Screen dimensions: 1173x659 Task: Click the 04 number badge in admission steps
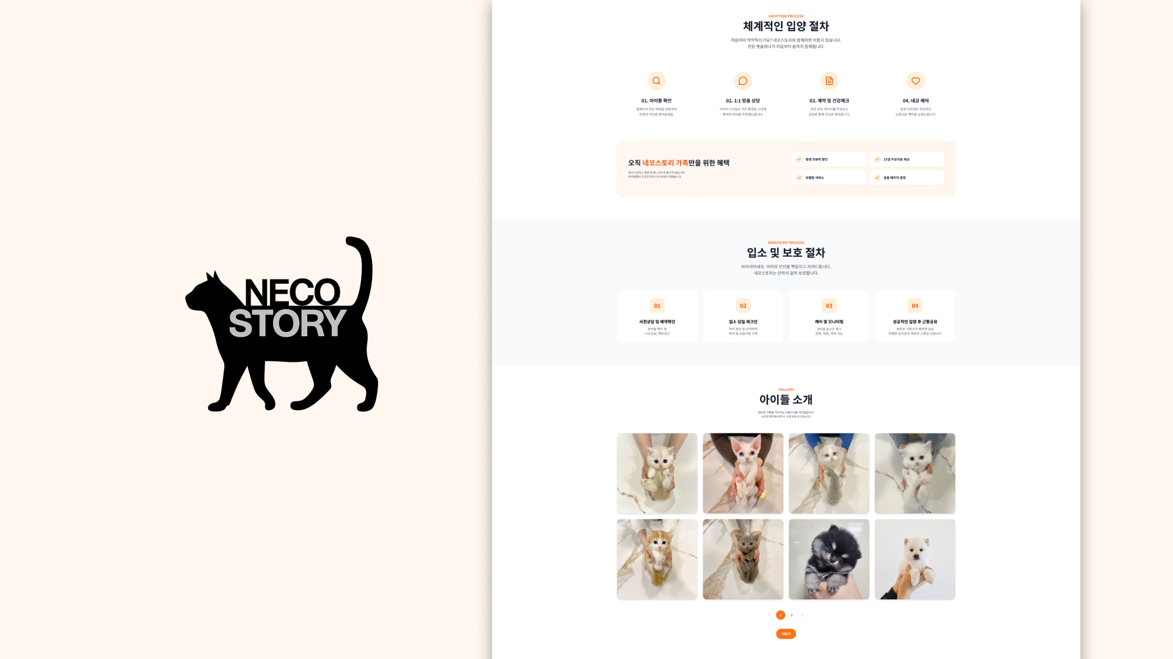point(915,306)
